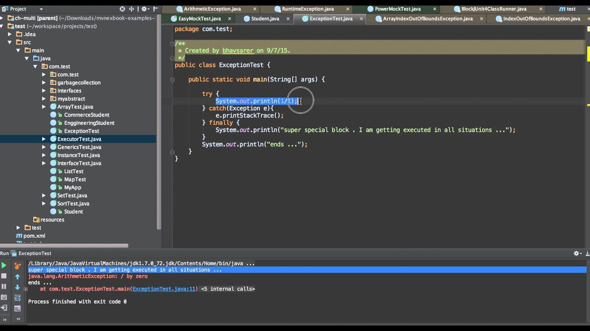
Task: Expand the garbagecollection package node
Action: (x=44, y=83)
